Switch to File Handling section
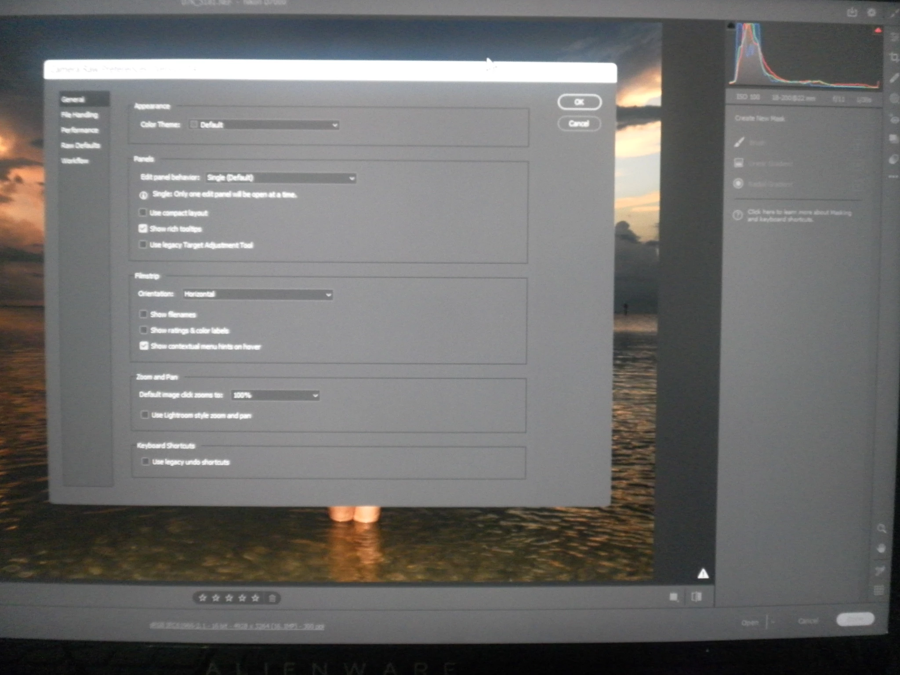This screenshot has width=900, height=675. (x=80, y=115)
